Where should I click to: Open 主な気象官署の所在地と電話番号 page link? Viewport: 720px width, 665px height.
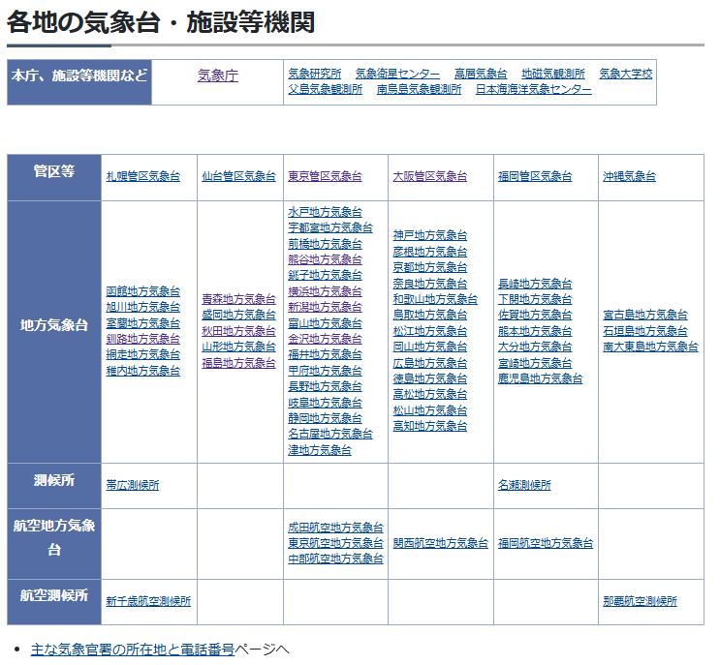click(133, 650)
